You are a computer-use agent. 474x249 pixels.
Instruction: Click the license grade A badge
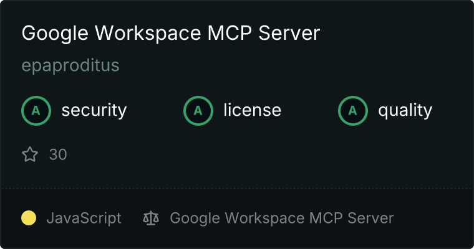coord(198,111)
